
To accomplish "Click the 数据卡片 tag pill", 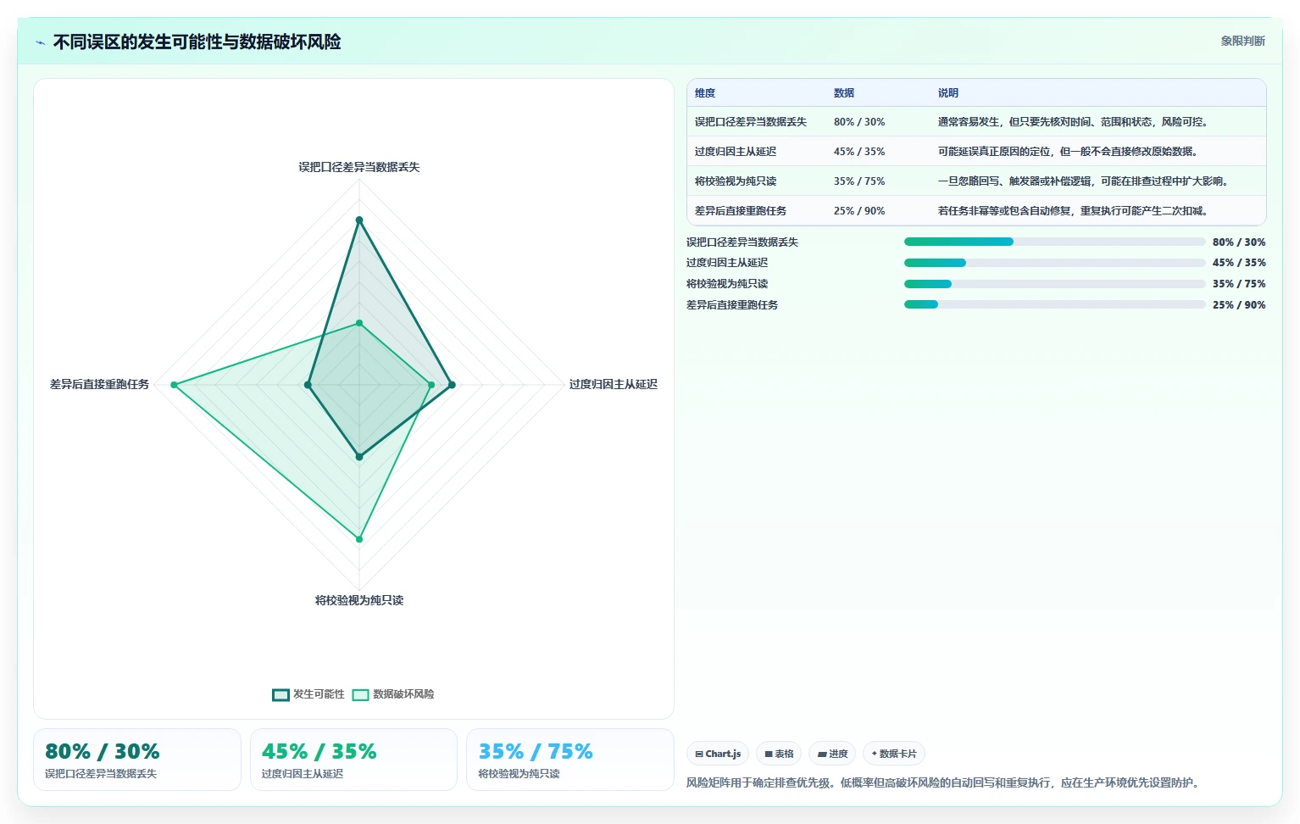I will [893, 754].
